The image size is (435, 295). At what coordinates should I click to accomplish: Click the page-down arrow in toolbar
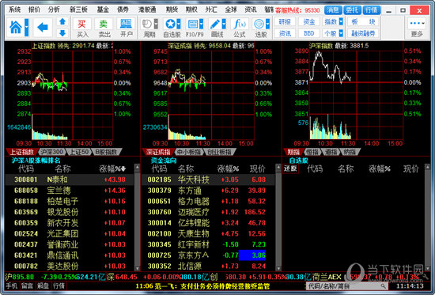pos(62,33)
